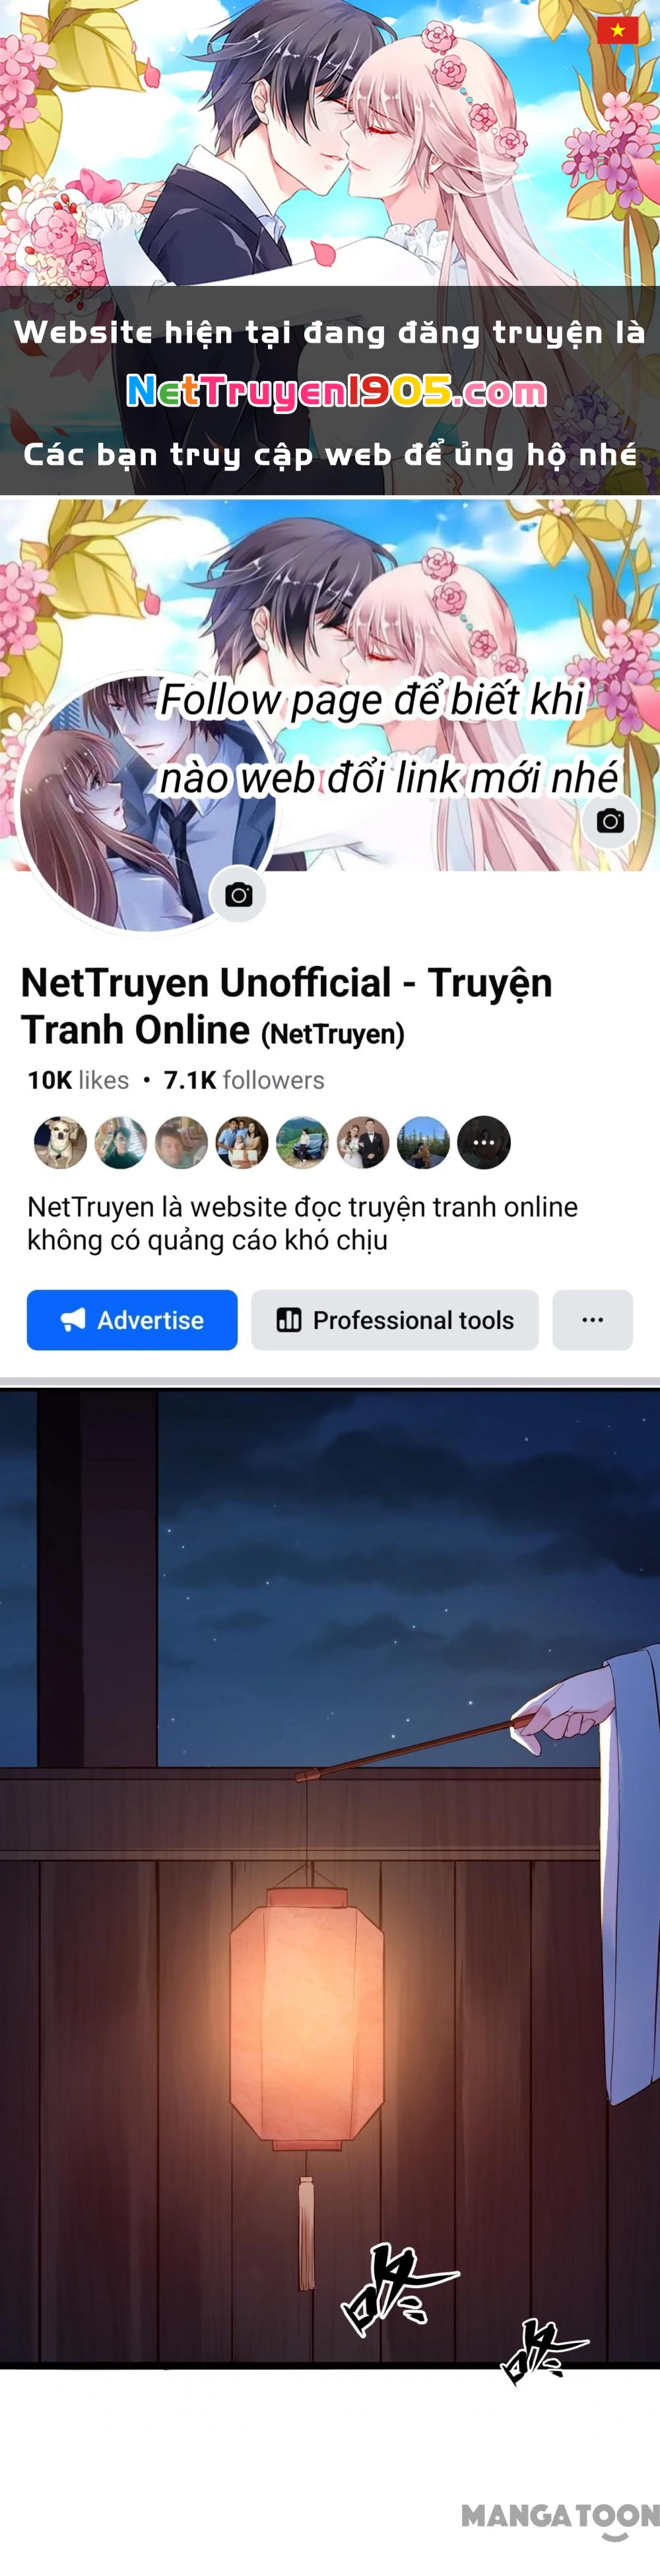
Task: Click the profile picture camera icon
Action: [x=238, y=894]
